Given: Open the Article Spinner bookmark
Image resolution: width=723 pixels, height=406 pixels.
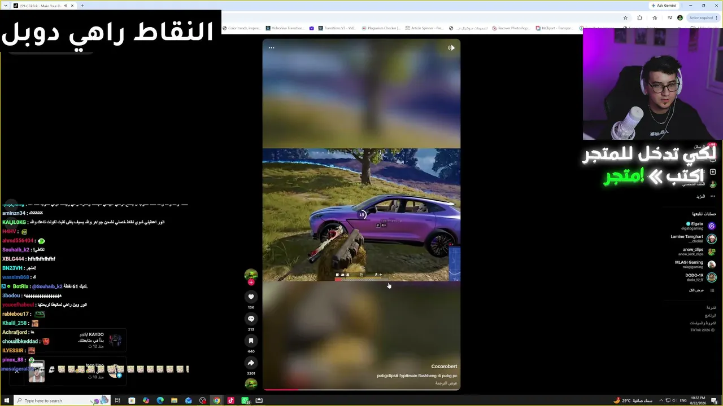Looking at the screenshot, I should click(424, 28).
